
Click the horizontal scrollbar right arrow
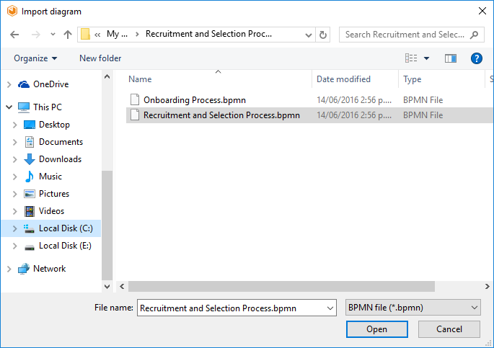tap(487, 286)
